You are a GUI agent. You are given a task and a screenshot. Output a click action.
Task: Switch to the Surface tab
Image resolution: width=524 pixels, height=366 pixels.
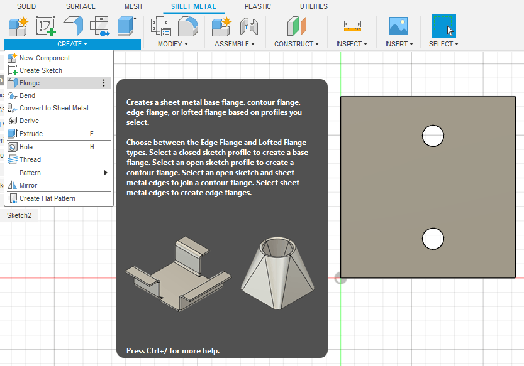point(81,6)
